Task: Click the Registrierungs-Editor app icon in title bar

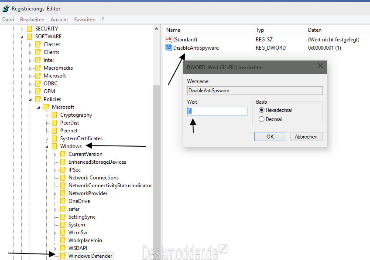Action: [6, 9]
